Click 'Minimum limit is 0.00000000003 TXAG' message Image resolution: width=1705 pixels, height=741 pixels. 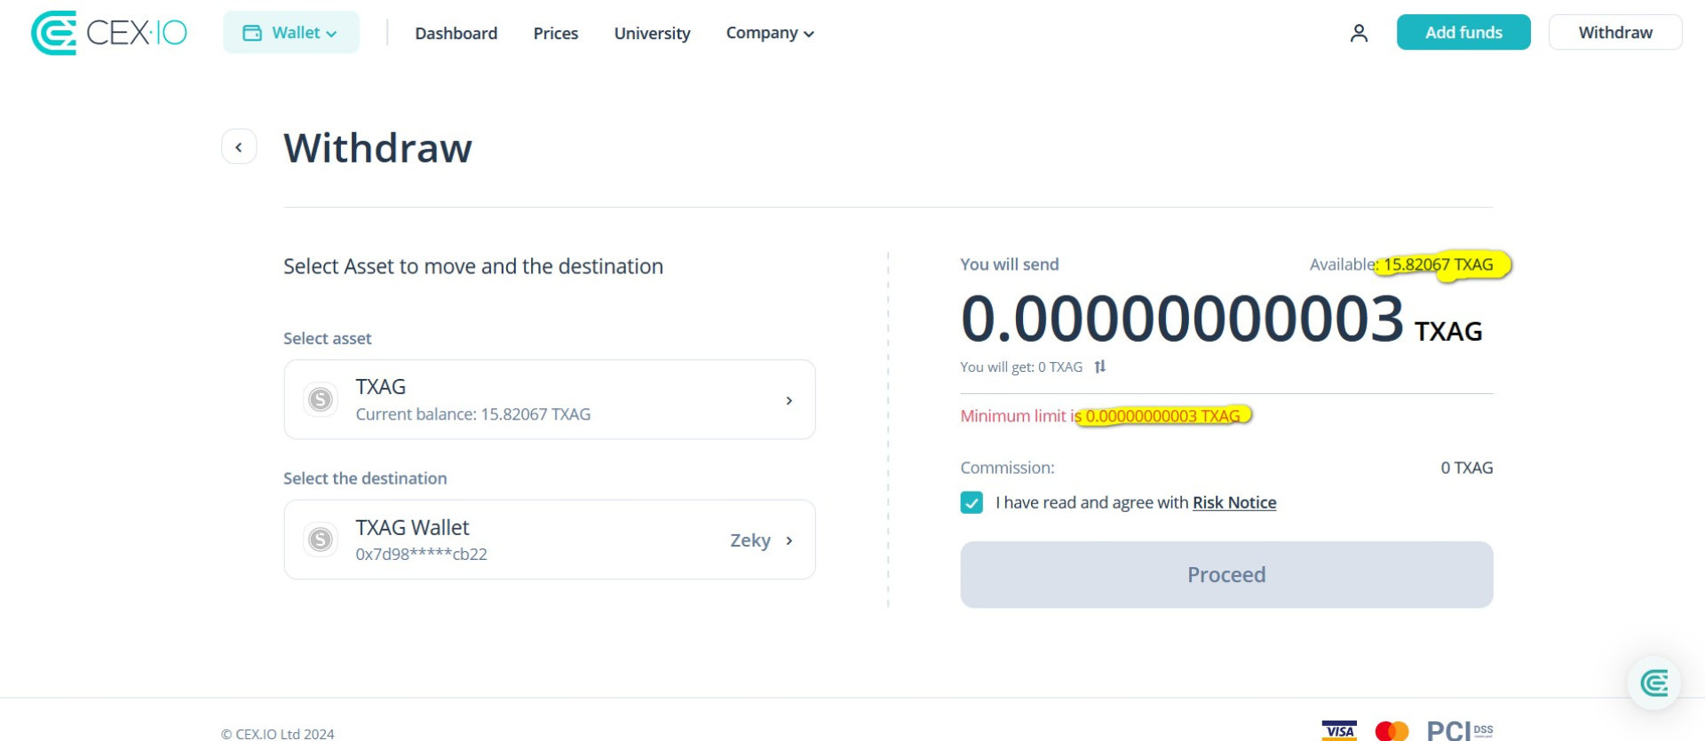[1100, 416]
